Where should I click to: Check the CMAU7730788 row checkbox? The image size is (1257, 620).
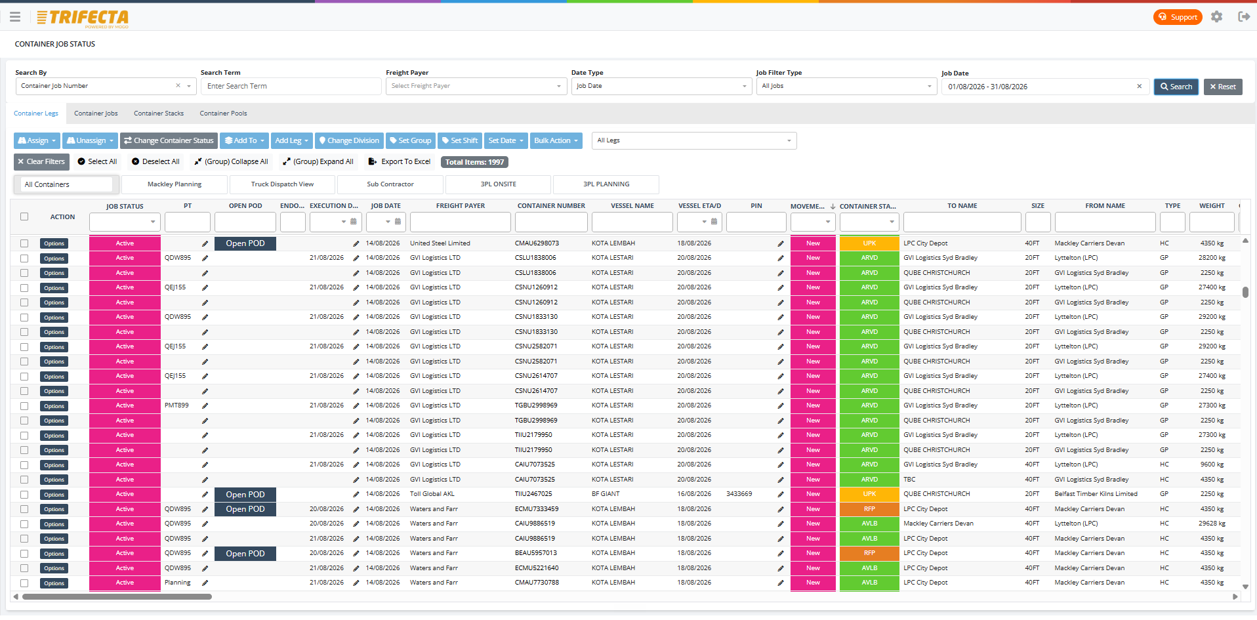(24, 583)
